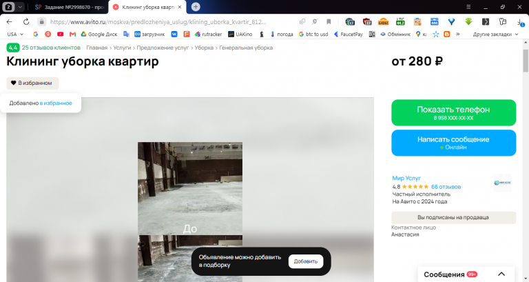
Task: Open the globe extension icon
Action: click(350, 22)
